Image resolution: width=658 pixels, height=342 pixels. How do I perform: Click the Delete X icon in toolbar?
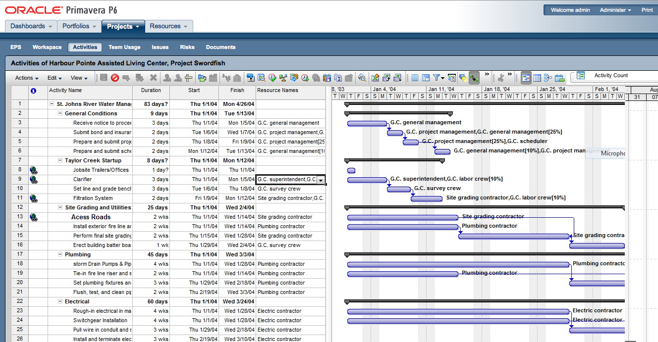tap(153, 78)
